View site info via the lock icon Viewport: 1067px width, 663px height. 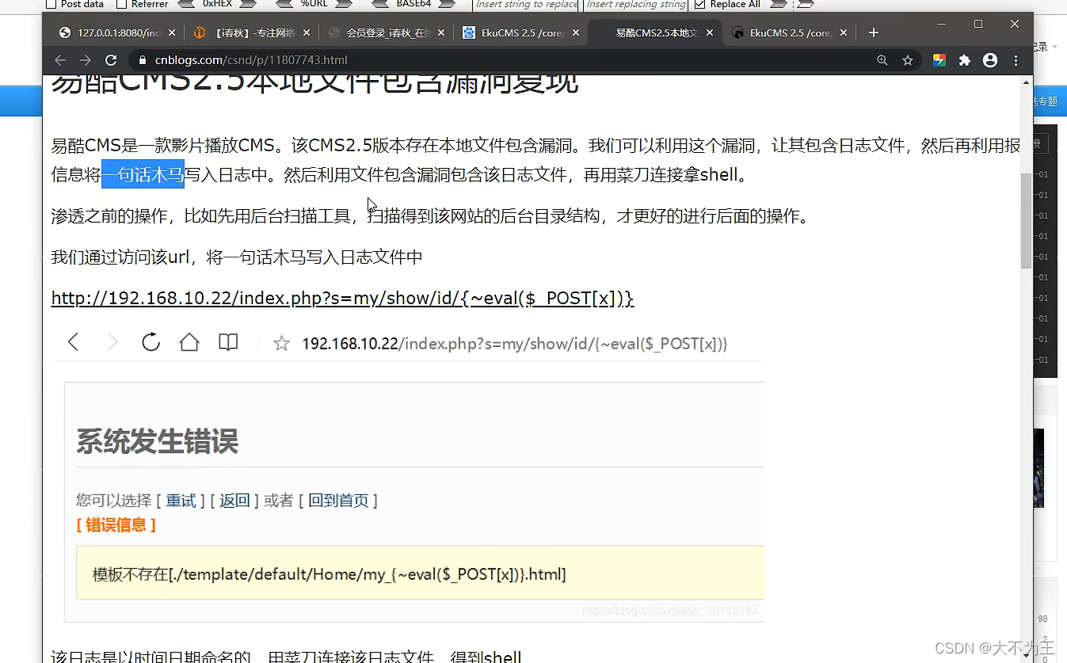pyautogui.click(x=143, y=60)
